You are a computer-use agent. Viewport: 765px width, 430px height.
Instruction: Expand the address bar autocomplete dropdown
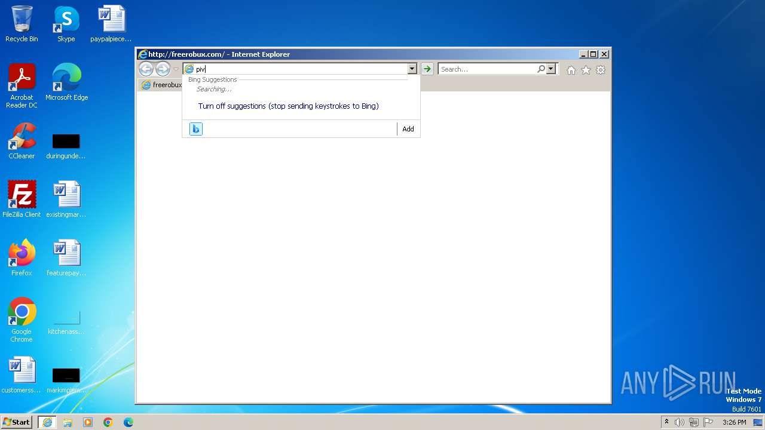click(x=412, y=69)
